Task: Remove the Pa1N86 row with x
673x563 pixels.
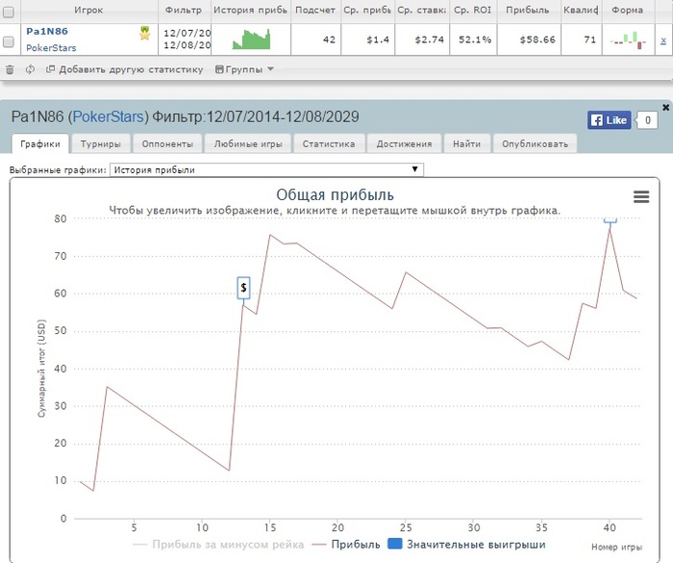Action: coord(663,40)
